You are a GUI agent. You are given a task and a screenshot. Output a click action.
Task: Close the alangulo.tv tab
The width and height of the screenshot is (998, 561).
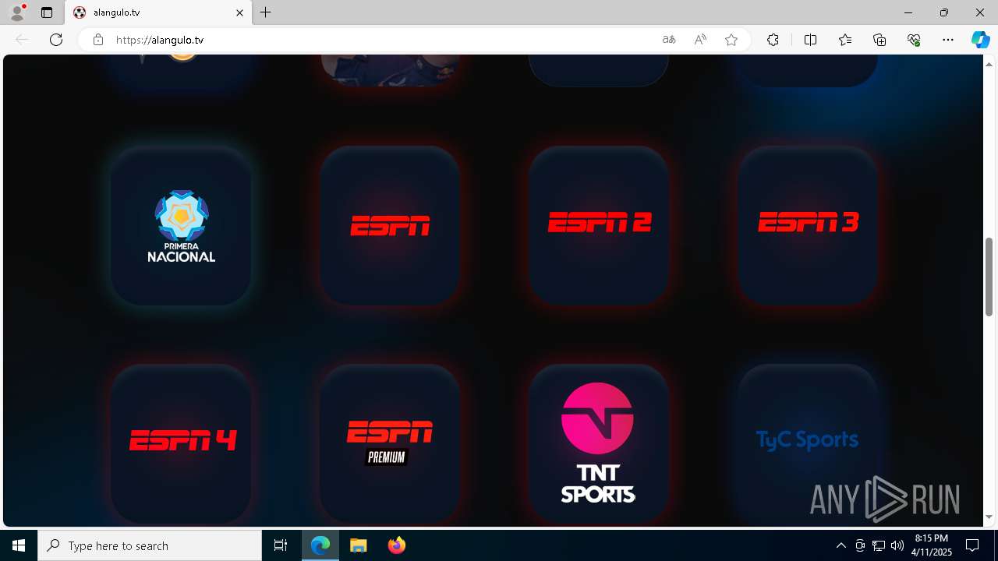pos(239,12)
